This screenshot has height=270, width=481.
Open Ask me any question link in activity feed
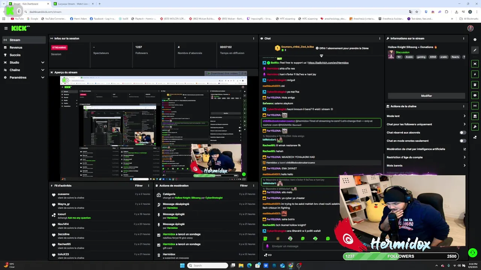tap(79, 218)
